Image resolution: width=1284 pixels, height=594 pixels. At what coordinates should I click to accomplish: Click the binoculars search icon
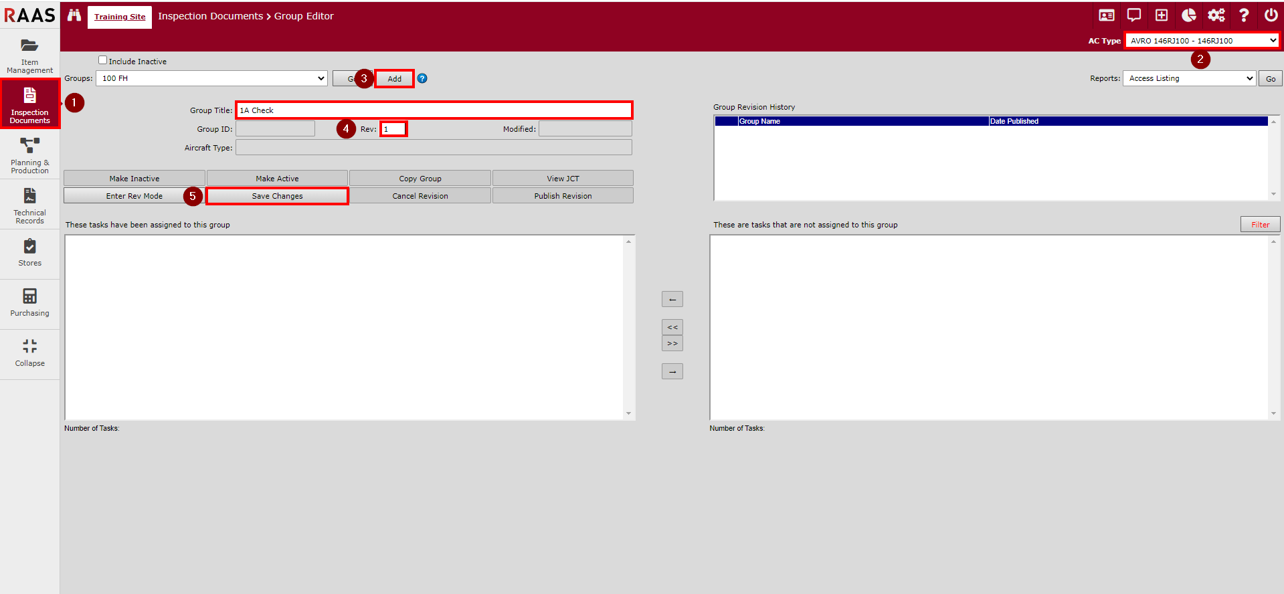click(74, 15)
